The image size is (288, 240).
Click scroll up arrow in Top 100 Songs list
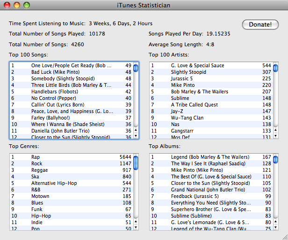point(136,130)
